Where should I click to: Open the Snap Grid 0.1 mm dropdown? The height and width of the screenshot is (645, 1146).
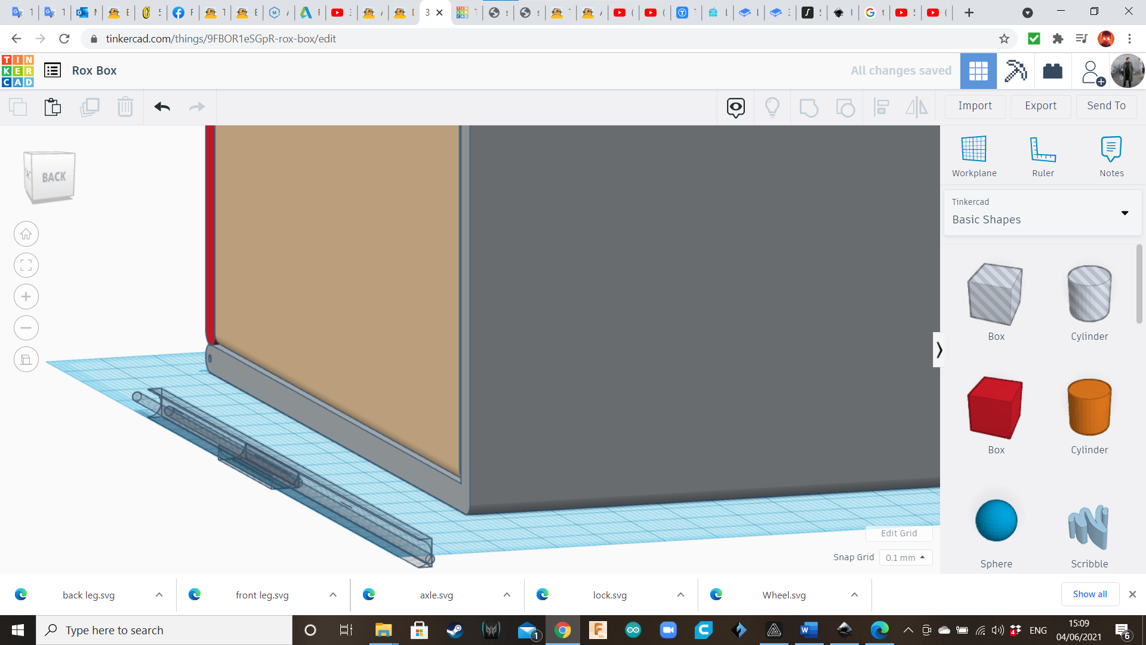[905, 557]
